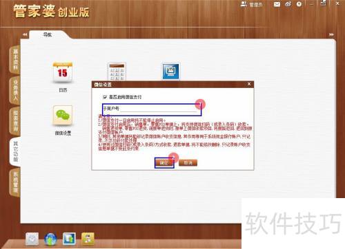Open the blue screen icon in navigation panel

[170, 72]
